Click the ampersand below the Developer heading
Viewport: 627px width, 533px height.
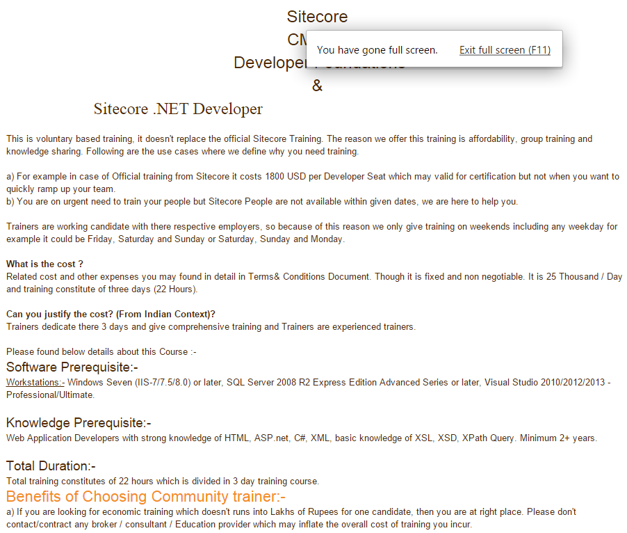[317, 85]
